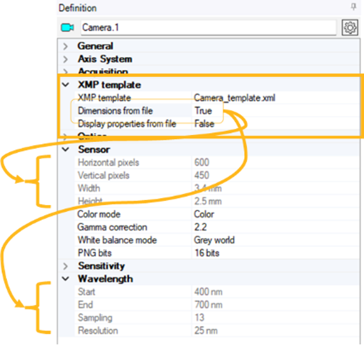Toggle Display properties from file False value

click(x=204, y=123)
